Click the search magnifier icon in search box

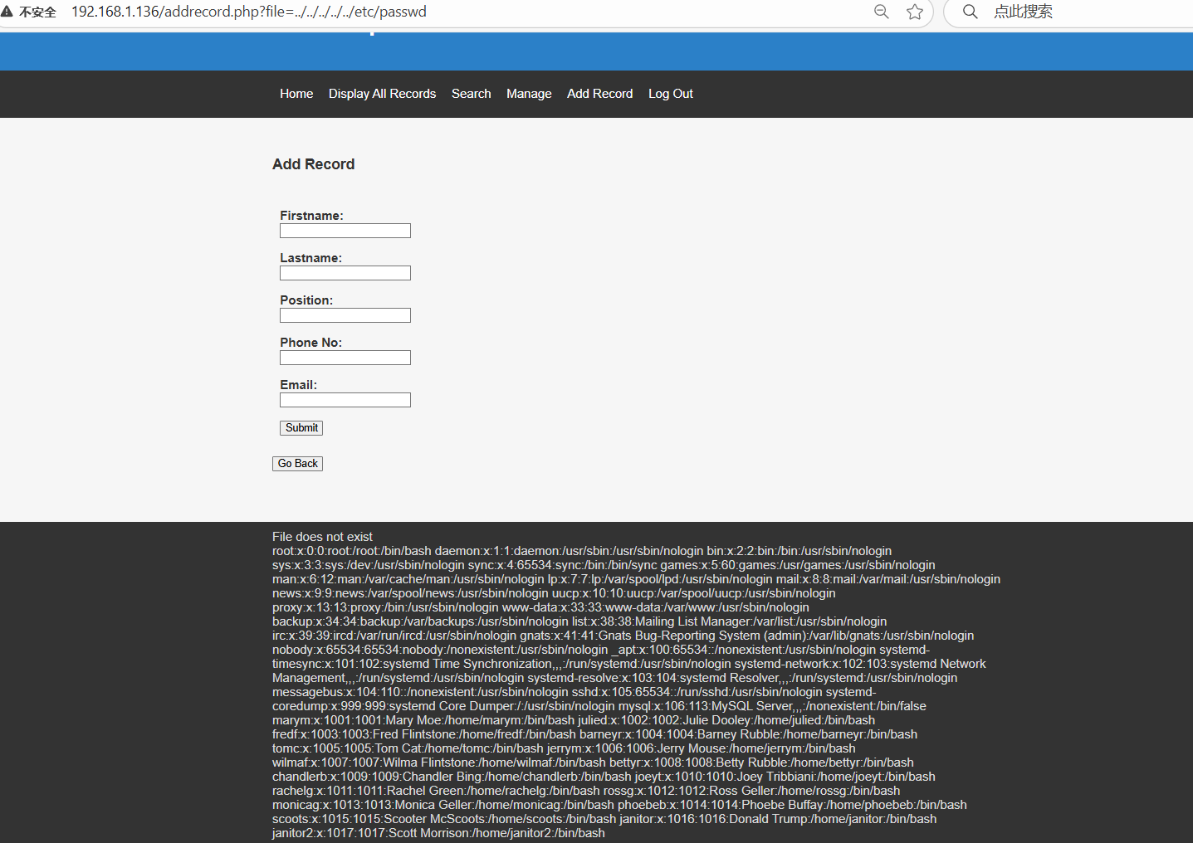point(970,12)
